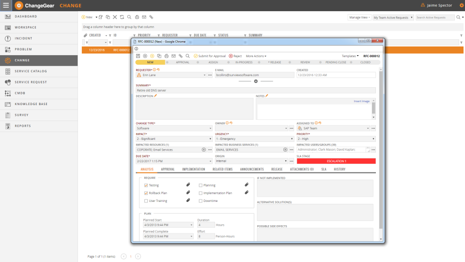
Task: Click the copy icon in main toolbar
Action: [108, 17]
